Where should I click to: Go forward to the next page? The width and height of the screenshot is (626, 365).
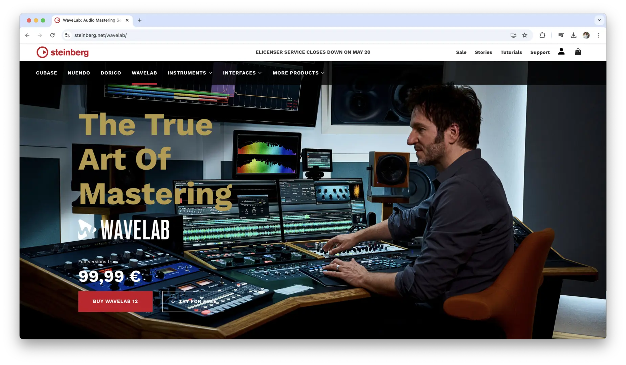click(40, 35)
